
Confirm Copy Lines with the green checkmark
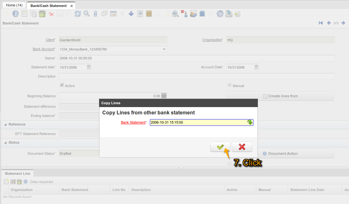[220, 147]
